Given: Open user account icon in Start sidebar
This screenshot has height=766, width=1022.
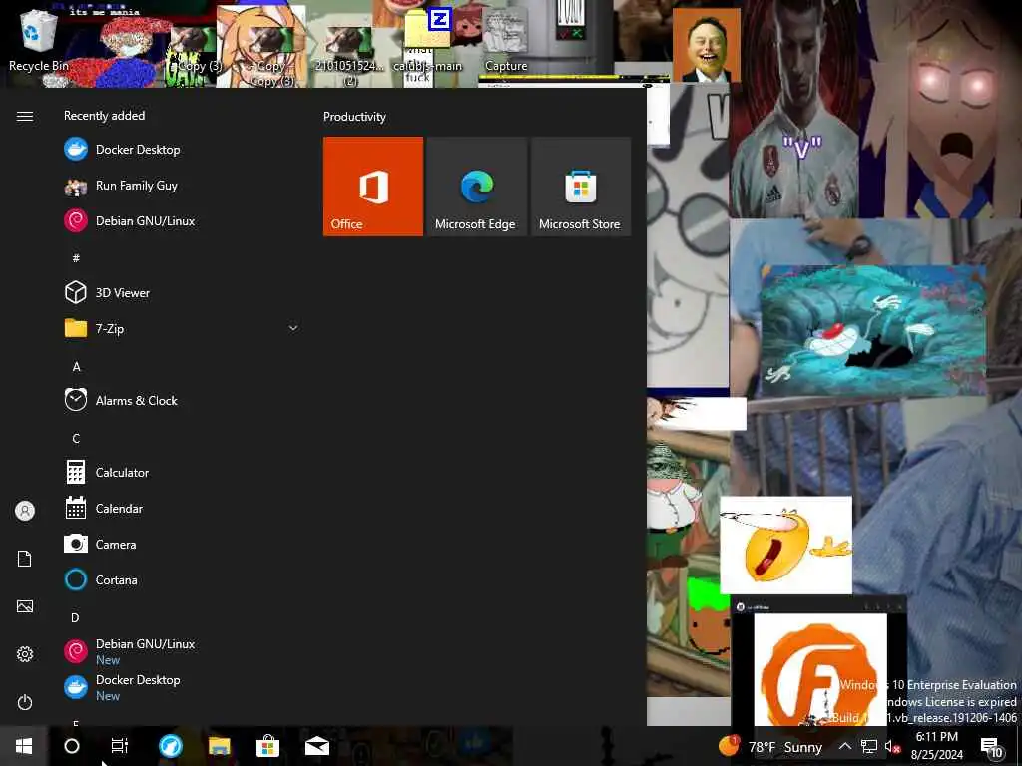Looking at the screenshot, I should [25, 511].
